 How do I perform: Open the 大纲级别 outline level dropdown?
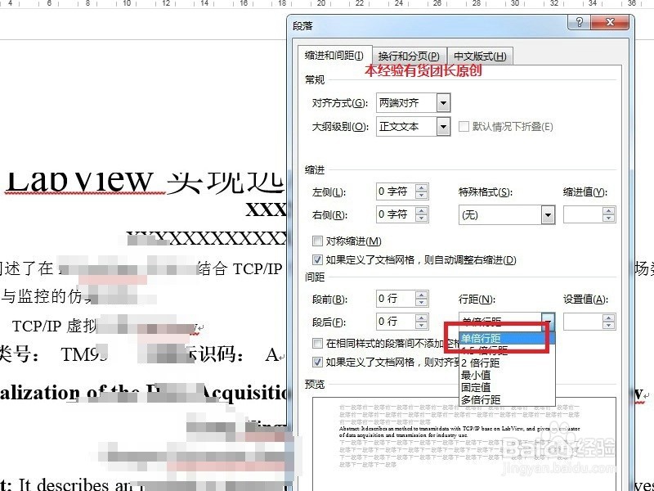(x=443, y=127)
